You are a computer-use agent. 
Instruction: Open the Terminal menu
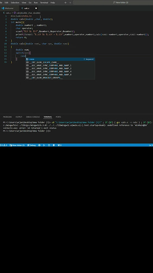coord(44,3)
